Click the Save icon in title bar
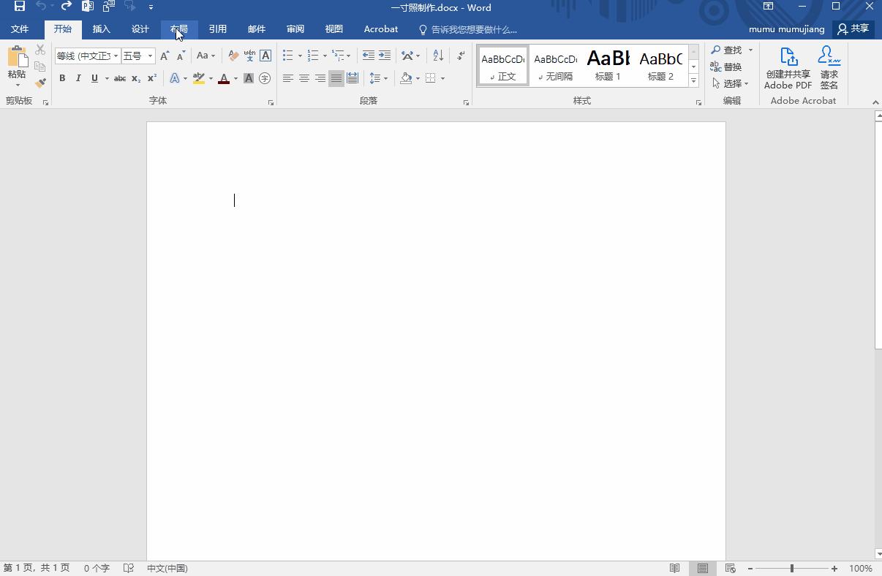882x576 pixels. point(20,7)
